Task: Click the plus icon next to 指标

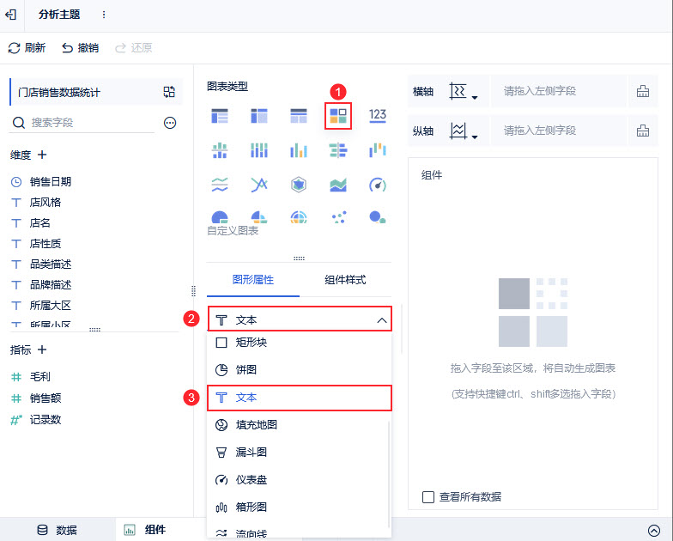Action: coord(42,350)
